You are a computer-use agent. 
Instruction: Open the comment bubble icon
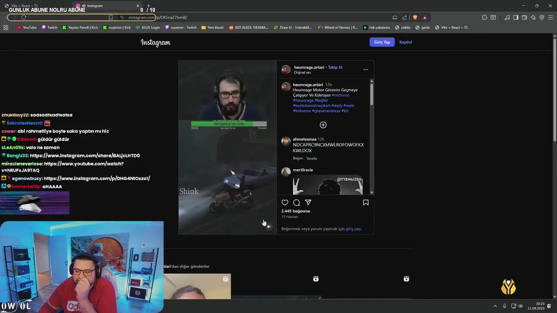pos(296,203)
